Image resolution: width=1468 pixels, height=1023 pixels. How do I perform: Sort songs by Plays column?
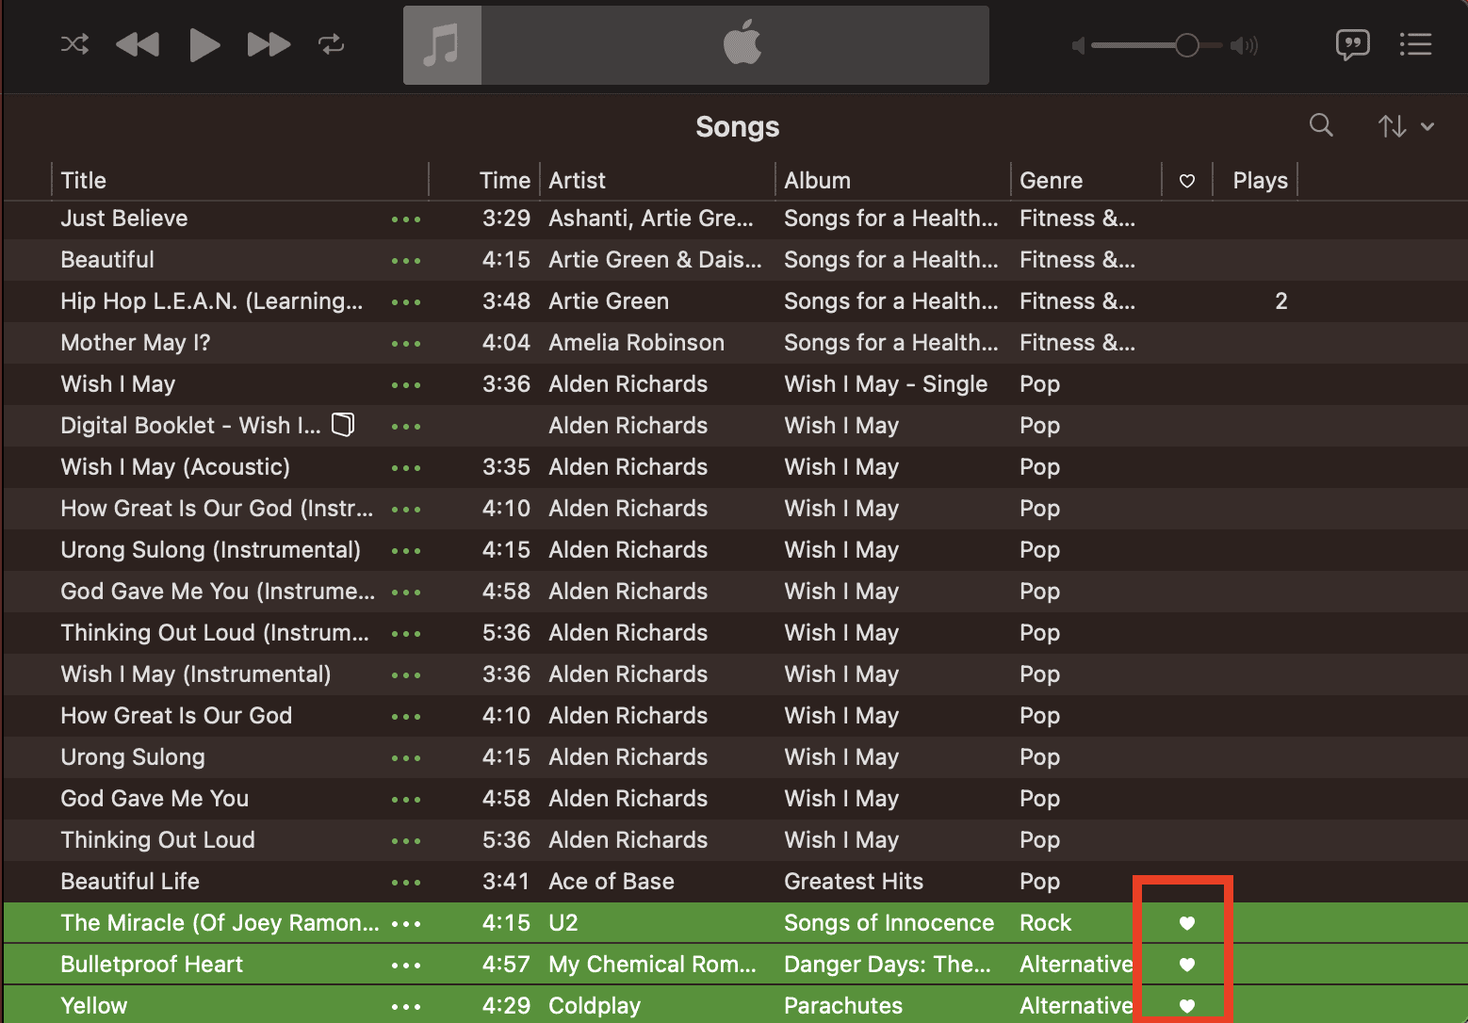(x=1260, y=180)
